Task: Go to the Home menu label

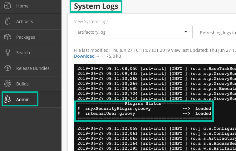Action: 22,6
